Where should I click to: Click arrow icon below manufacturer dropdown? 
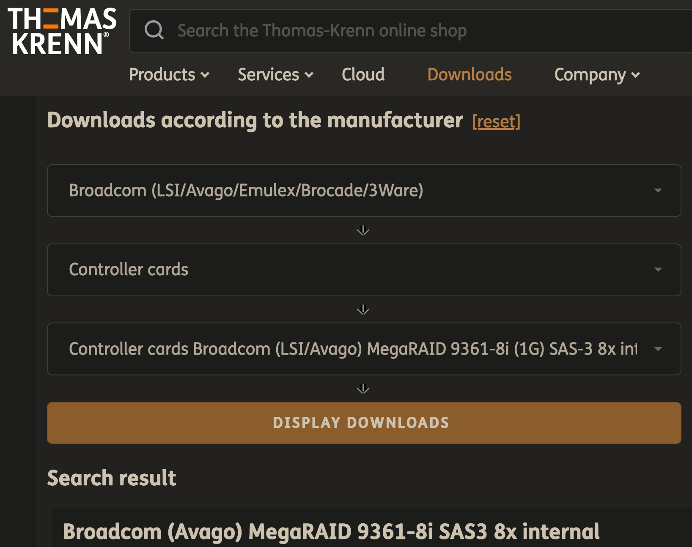(x=363, y=230)
